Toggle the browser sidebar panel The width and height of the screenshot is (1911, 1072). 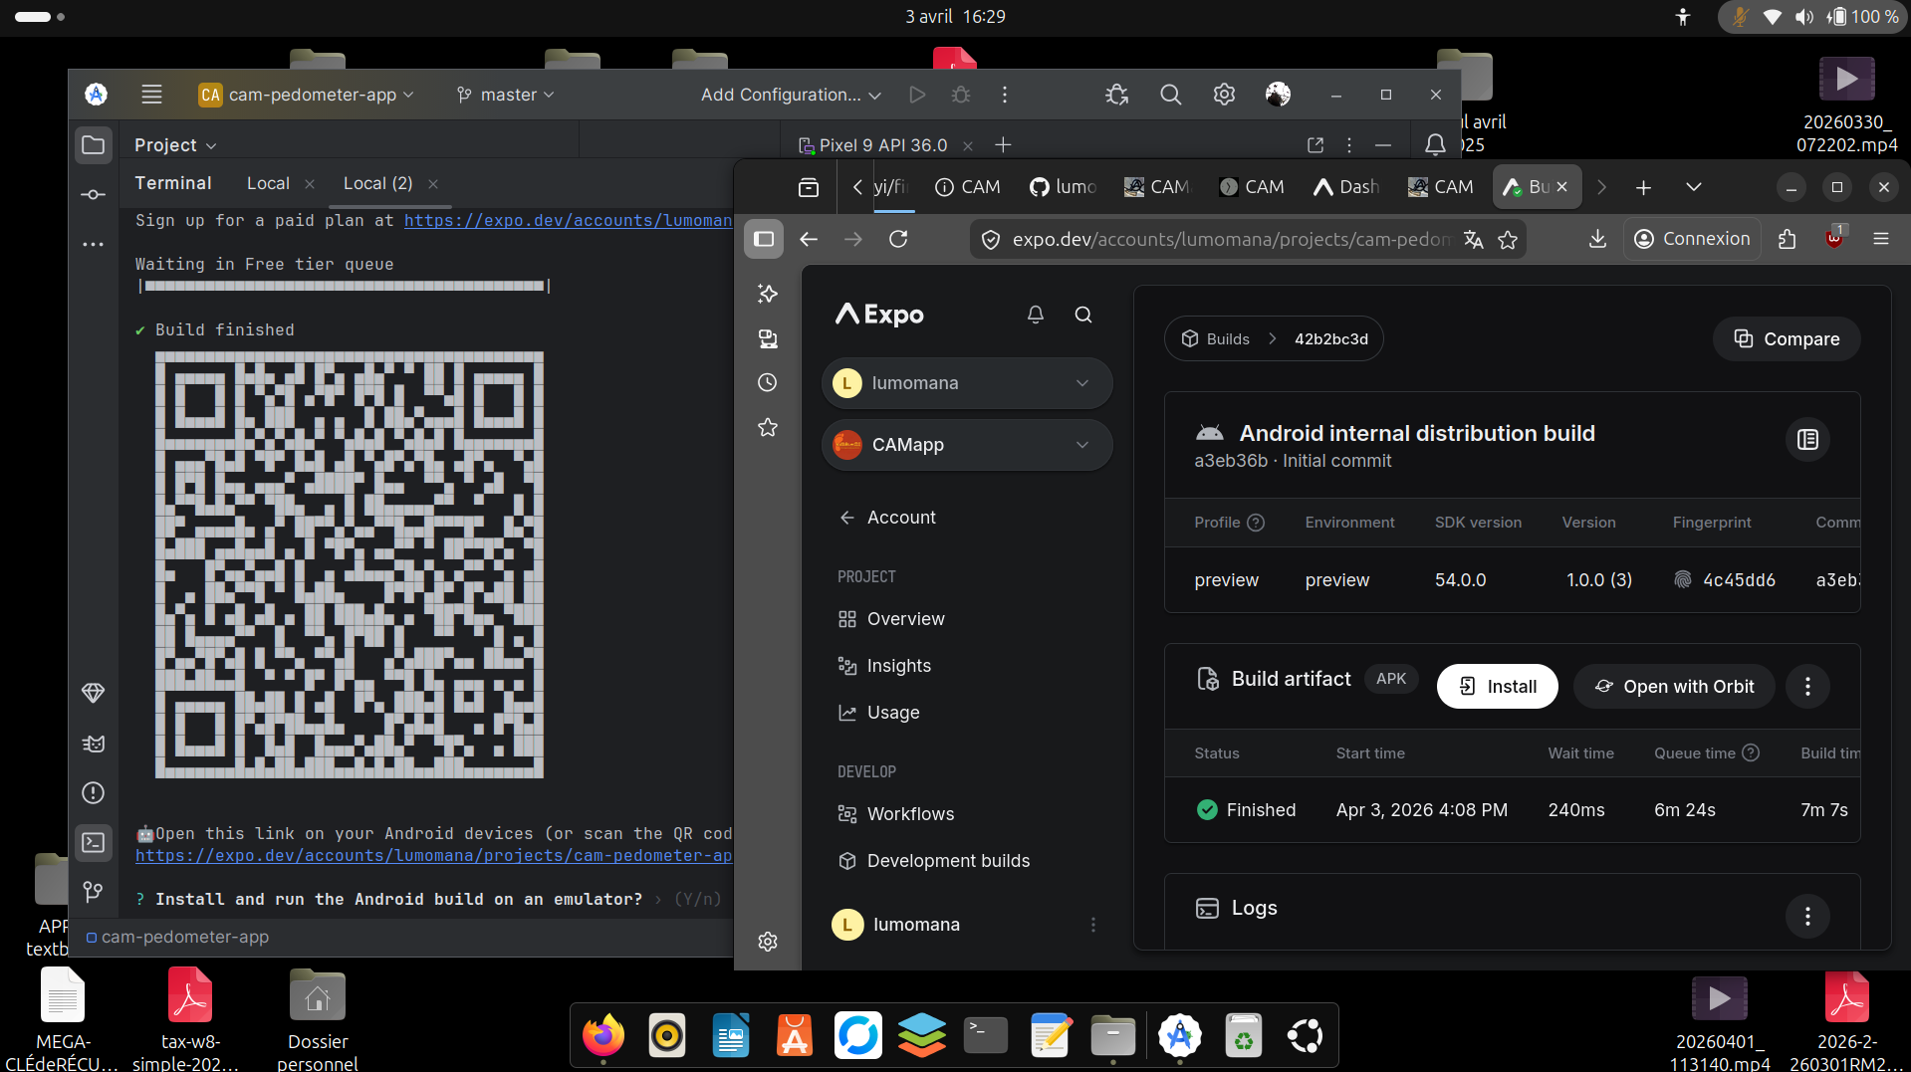click(x=764, y=239)
